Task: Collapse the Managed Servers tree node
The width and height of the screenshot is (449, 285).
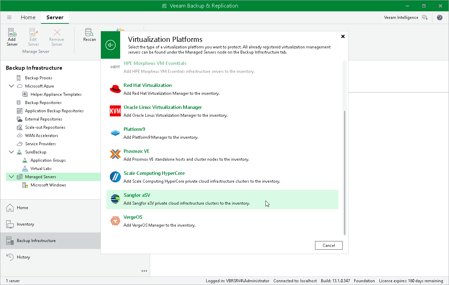Action: pyautogui.click(x=11, y=177)
